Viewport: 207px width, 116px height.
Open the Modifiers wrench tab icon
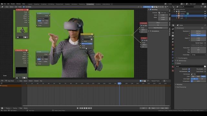173,52
